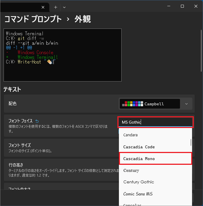
Task: Go back to コマンド プロンプト breadcrumb
Action: pos(33,19)
